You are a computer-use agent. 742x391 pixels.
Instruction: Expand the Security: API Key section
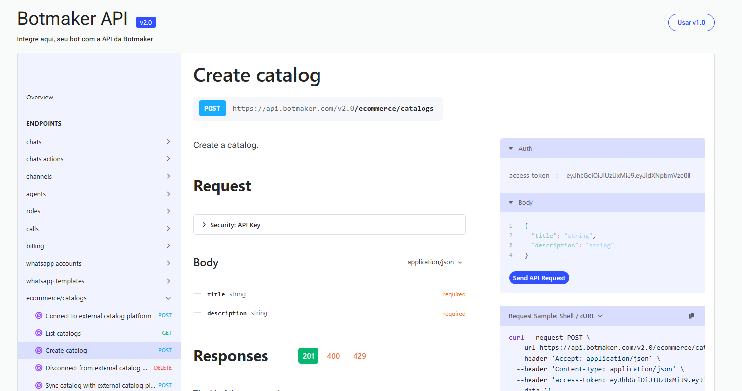click(329, 225)
